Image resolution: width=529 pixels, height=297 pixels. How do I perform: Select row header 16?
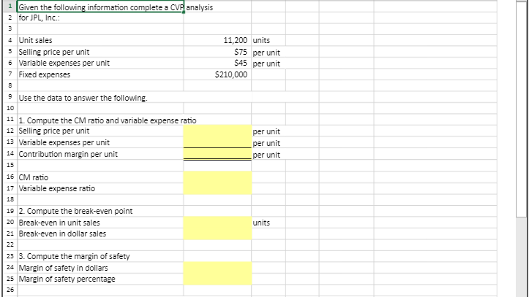click(10, 177)
